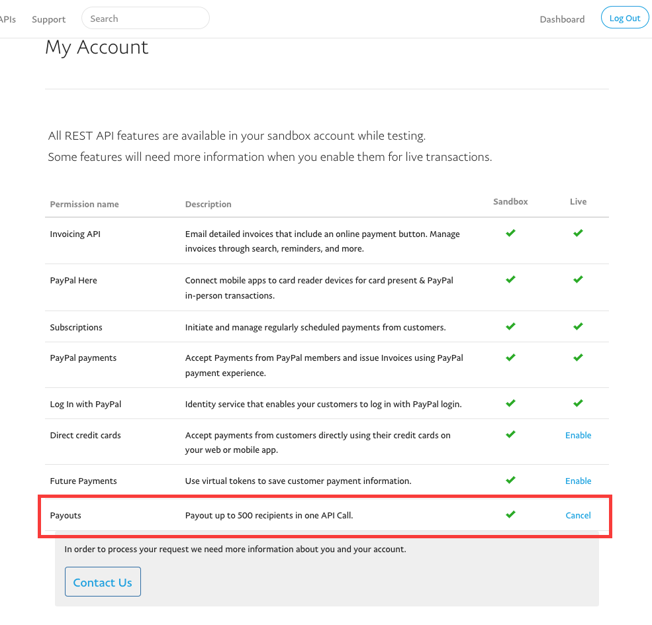This screenshot has width=652, height=625.
Task: Open the Support menu item
Action: (48, 20)
